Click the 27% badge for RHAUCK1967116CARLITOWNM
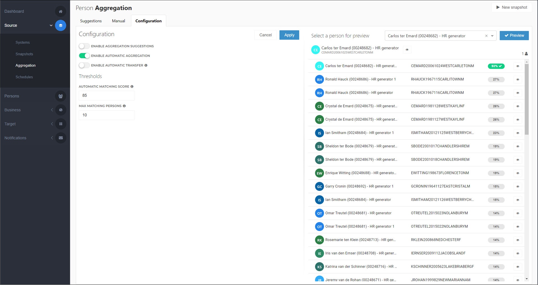This screenshot has height=285, width=538. pos(496,93)
